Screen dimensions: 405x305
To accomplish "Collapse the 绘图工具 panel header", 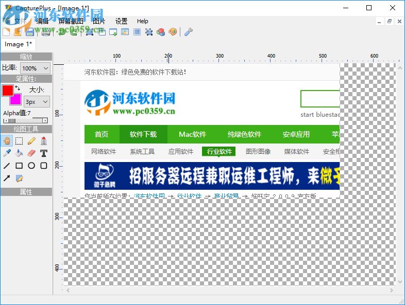I will pos(26,129).
